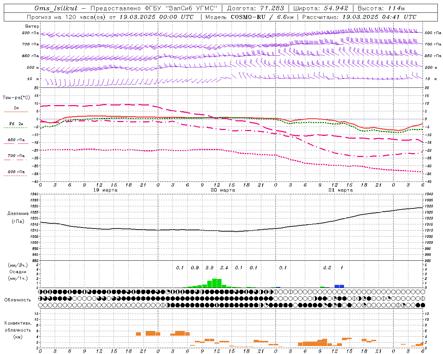Click the left '850 гПа' wind level label
The image size is (443, 354).
pyautogui.click(x=30, y=56)
